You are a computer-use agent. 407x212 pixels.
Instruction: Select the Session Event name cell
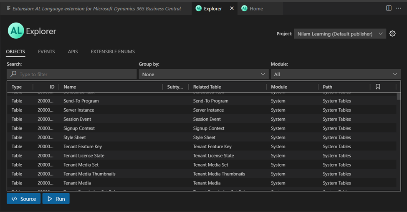77,119
